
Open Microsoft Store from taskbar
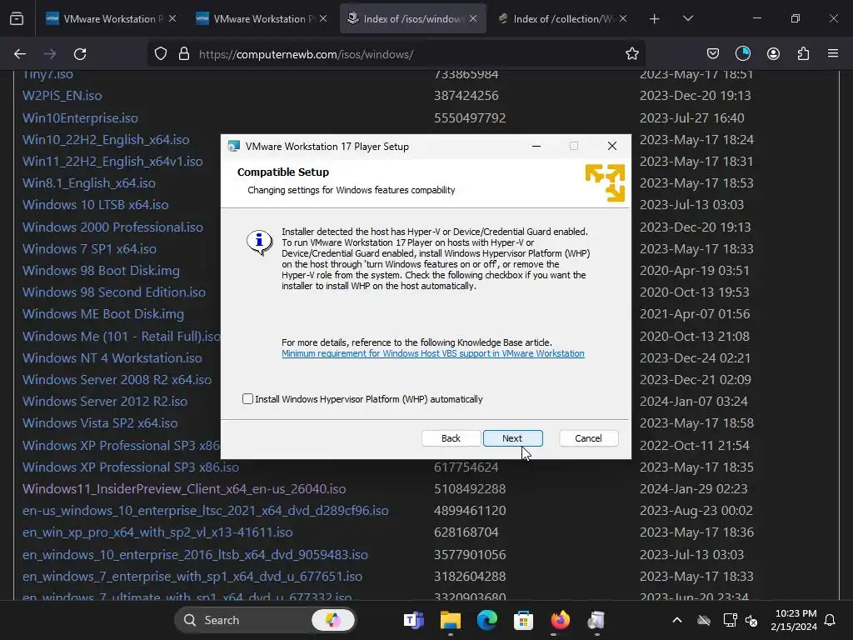[523, 620]
